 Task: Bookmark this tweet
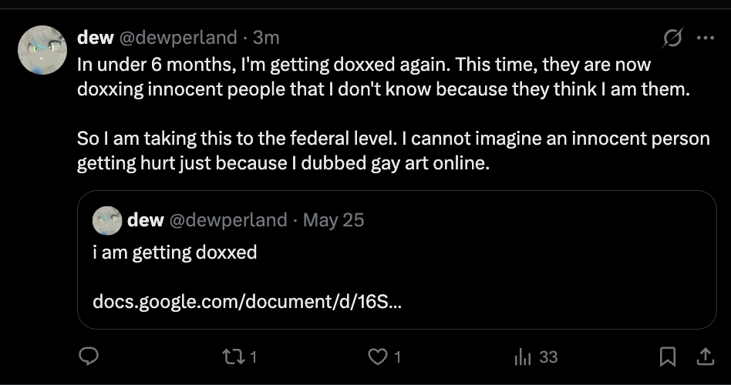click(668, 357)
